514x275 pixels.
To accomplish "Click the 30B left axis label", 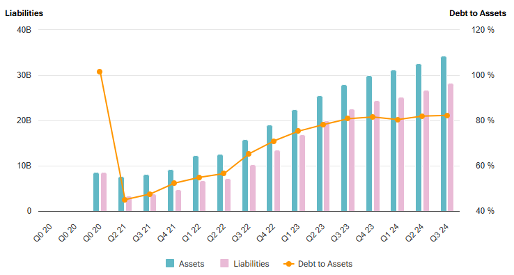I will pos(24,75).
